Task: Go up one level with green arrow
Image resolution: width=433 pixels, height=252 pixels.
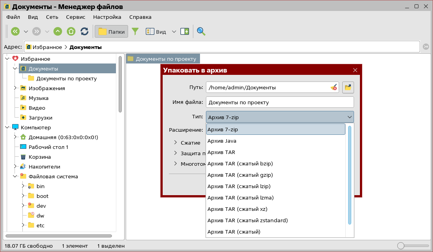Action: tap(58, 31)
